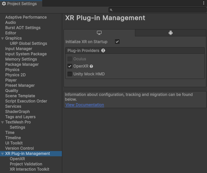207x173 pixels.
Task: Select the Physics category
Action: click(x=12, y=69)
